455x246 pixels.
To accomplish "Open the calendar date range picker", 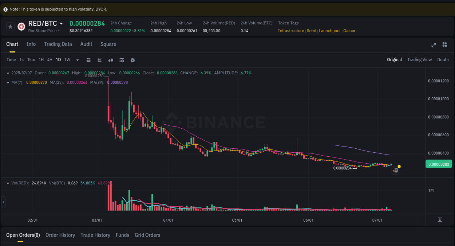I will pos(88,60).
